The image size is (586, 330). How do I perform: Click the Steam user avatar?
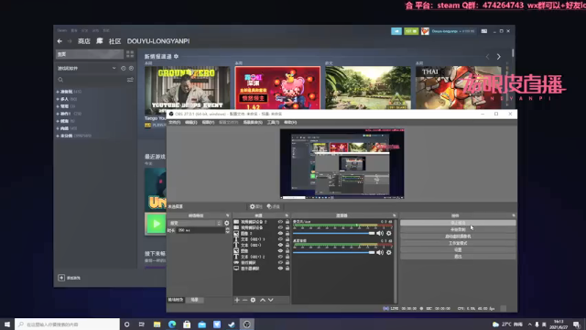tap(425, 31)
